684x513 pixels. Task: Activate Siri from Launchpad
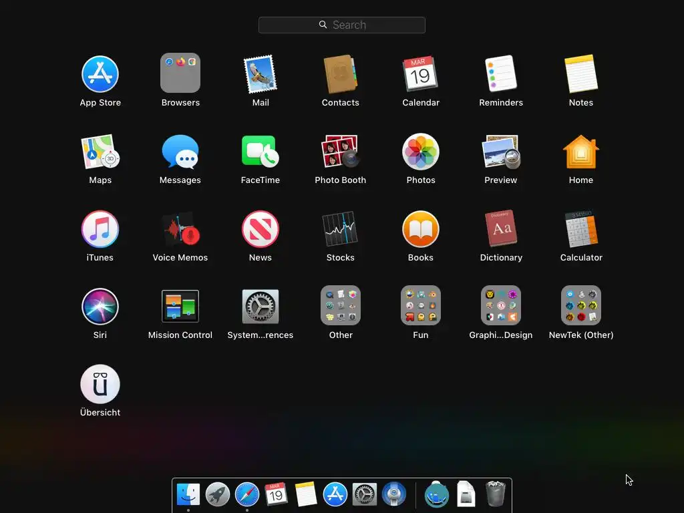pos(100,306)
